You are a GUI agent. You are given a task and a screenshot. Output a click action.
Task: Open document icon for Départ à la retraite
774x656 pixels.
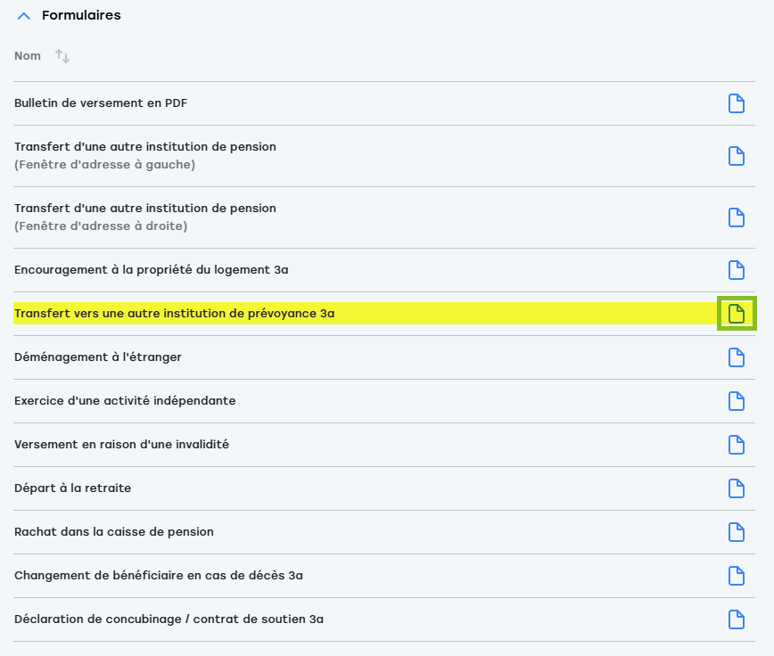point(737,488)
